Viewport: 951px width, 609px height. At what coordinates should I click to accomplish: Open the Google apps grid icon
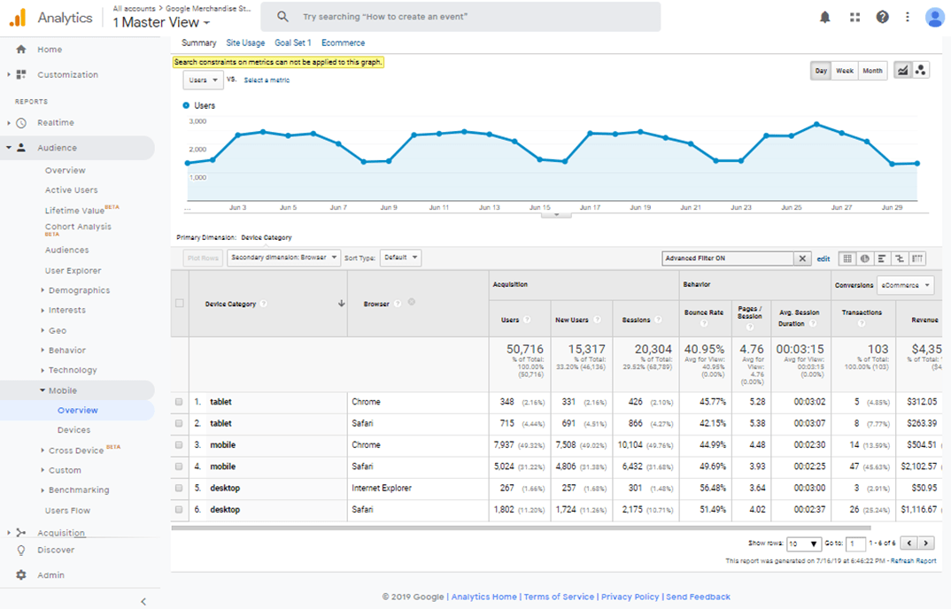pyautogui.click(x=854, y=17)
